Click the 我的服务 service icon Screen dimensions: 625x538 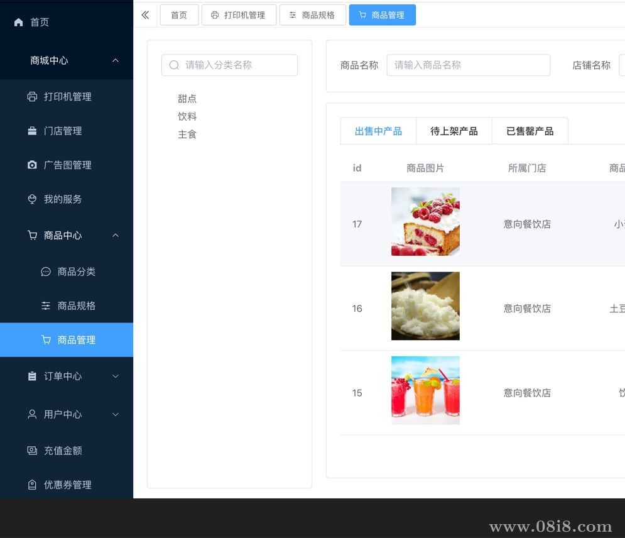click(32, 199)
